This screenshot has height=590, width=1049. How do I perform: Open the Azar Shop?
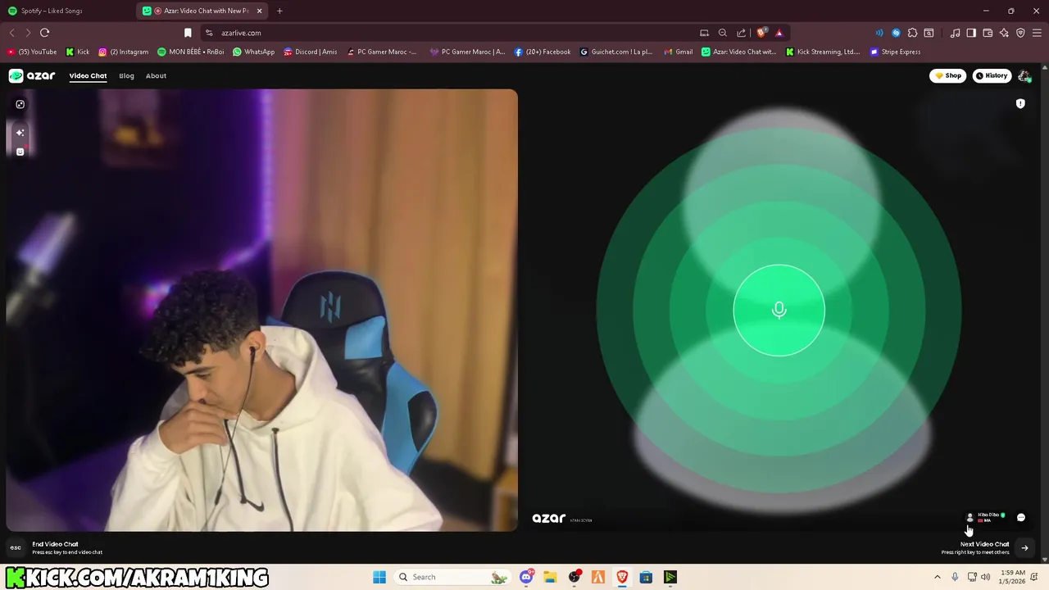click(948, 75)
